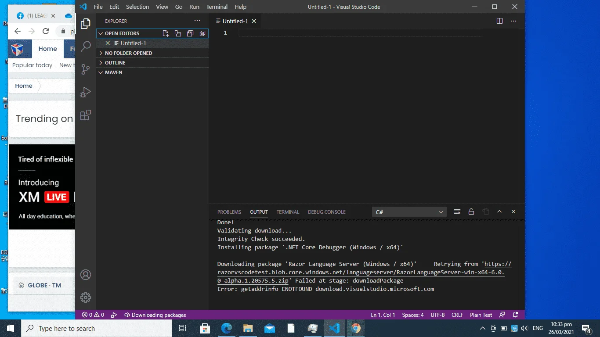The width and height of the screenshot is (600, 337).
Task: Click into editor line 1
Action: [x=360, y=33]
